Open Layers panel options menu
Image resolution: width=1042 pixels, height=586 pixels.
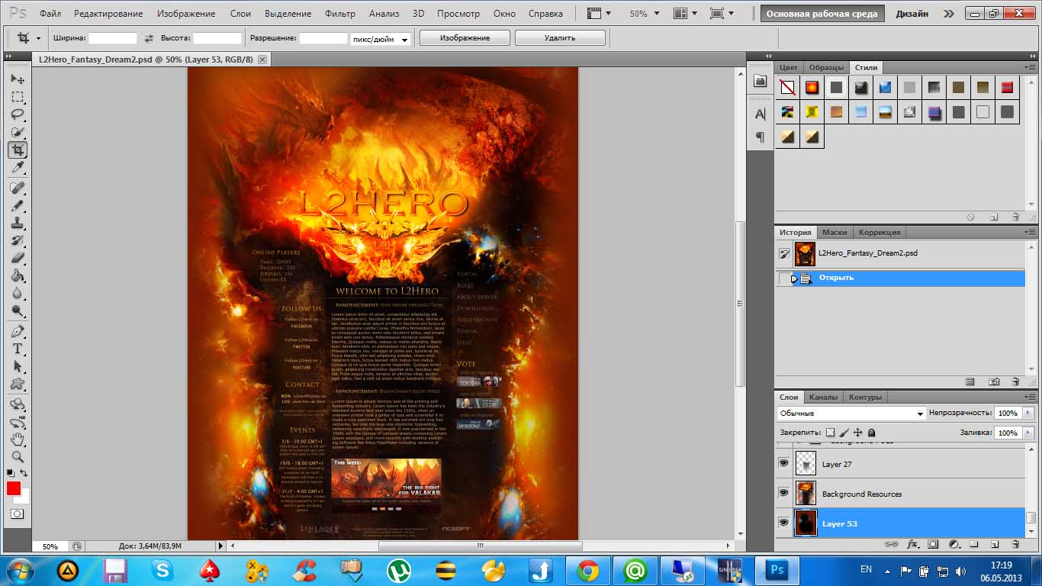pos(1030,398)
